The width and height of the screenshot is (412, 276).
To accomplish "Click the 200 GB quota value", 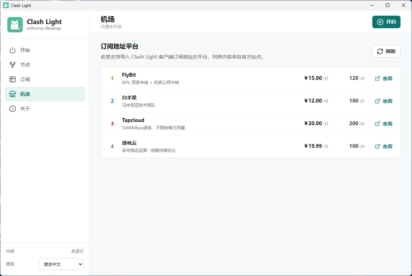I will pyautogui.click(x=357, y=123).
